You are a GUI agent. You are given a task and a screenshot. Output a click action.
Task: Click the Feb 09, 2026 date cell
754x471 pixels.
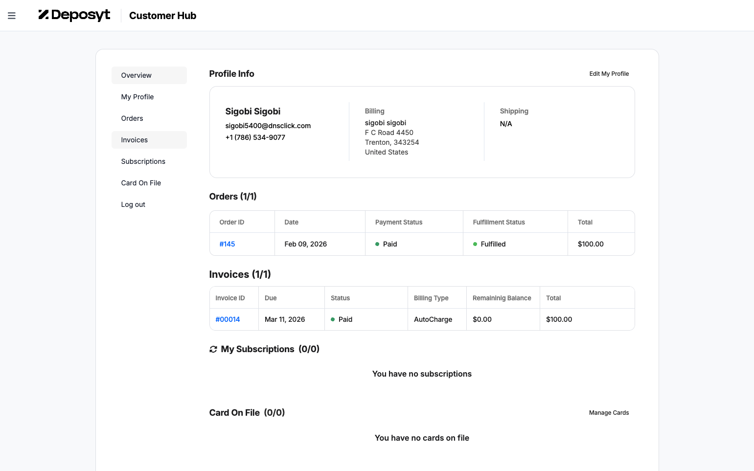click(306, 244)
